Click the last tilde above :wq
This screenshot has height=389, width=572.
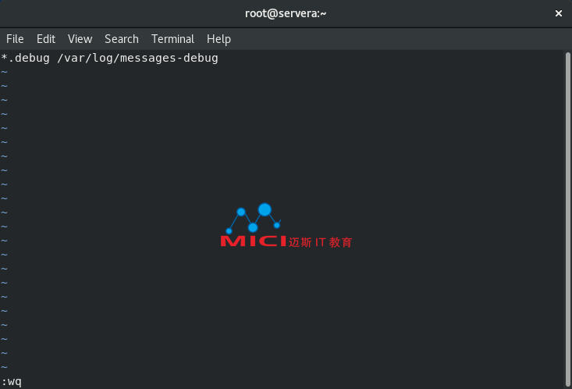[4, 367]
